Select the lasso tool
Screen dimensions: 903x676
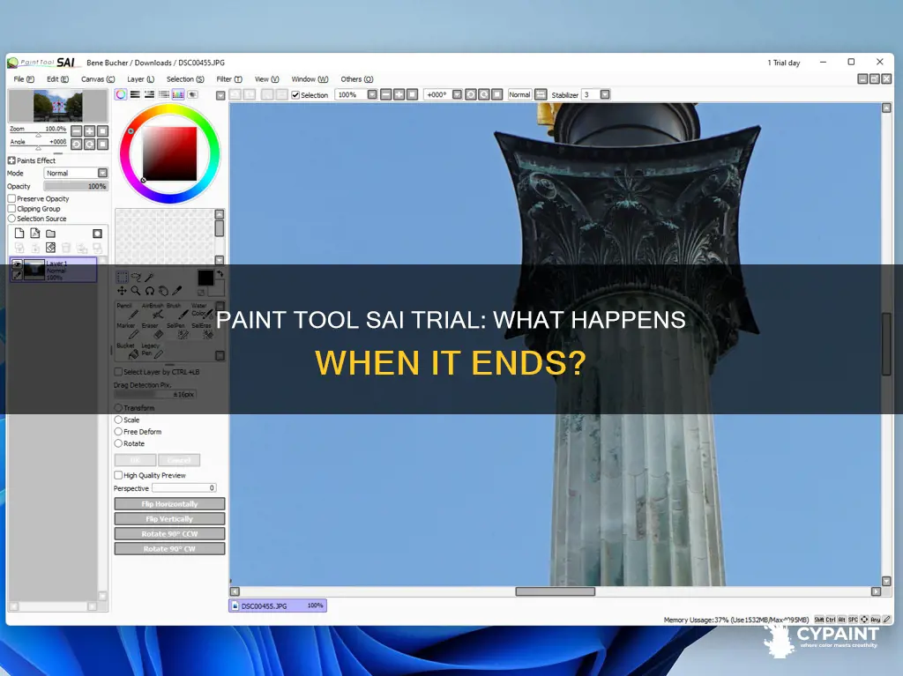pyautogui.click(x=136, y=278)
